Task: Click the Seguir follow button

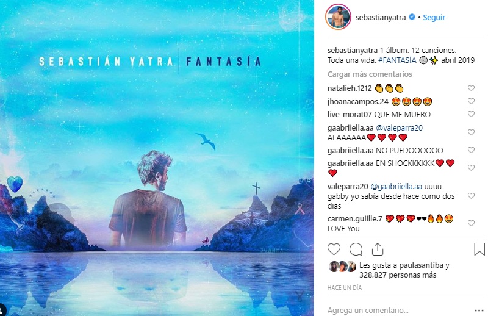Action: click(434, 18)
